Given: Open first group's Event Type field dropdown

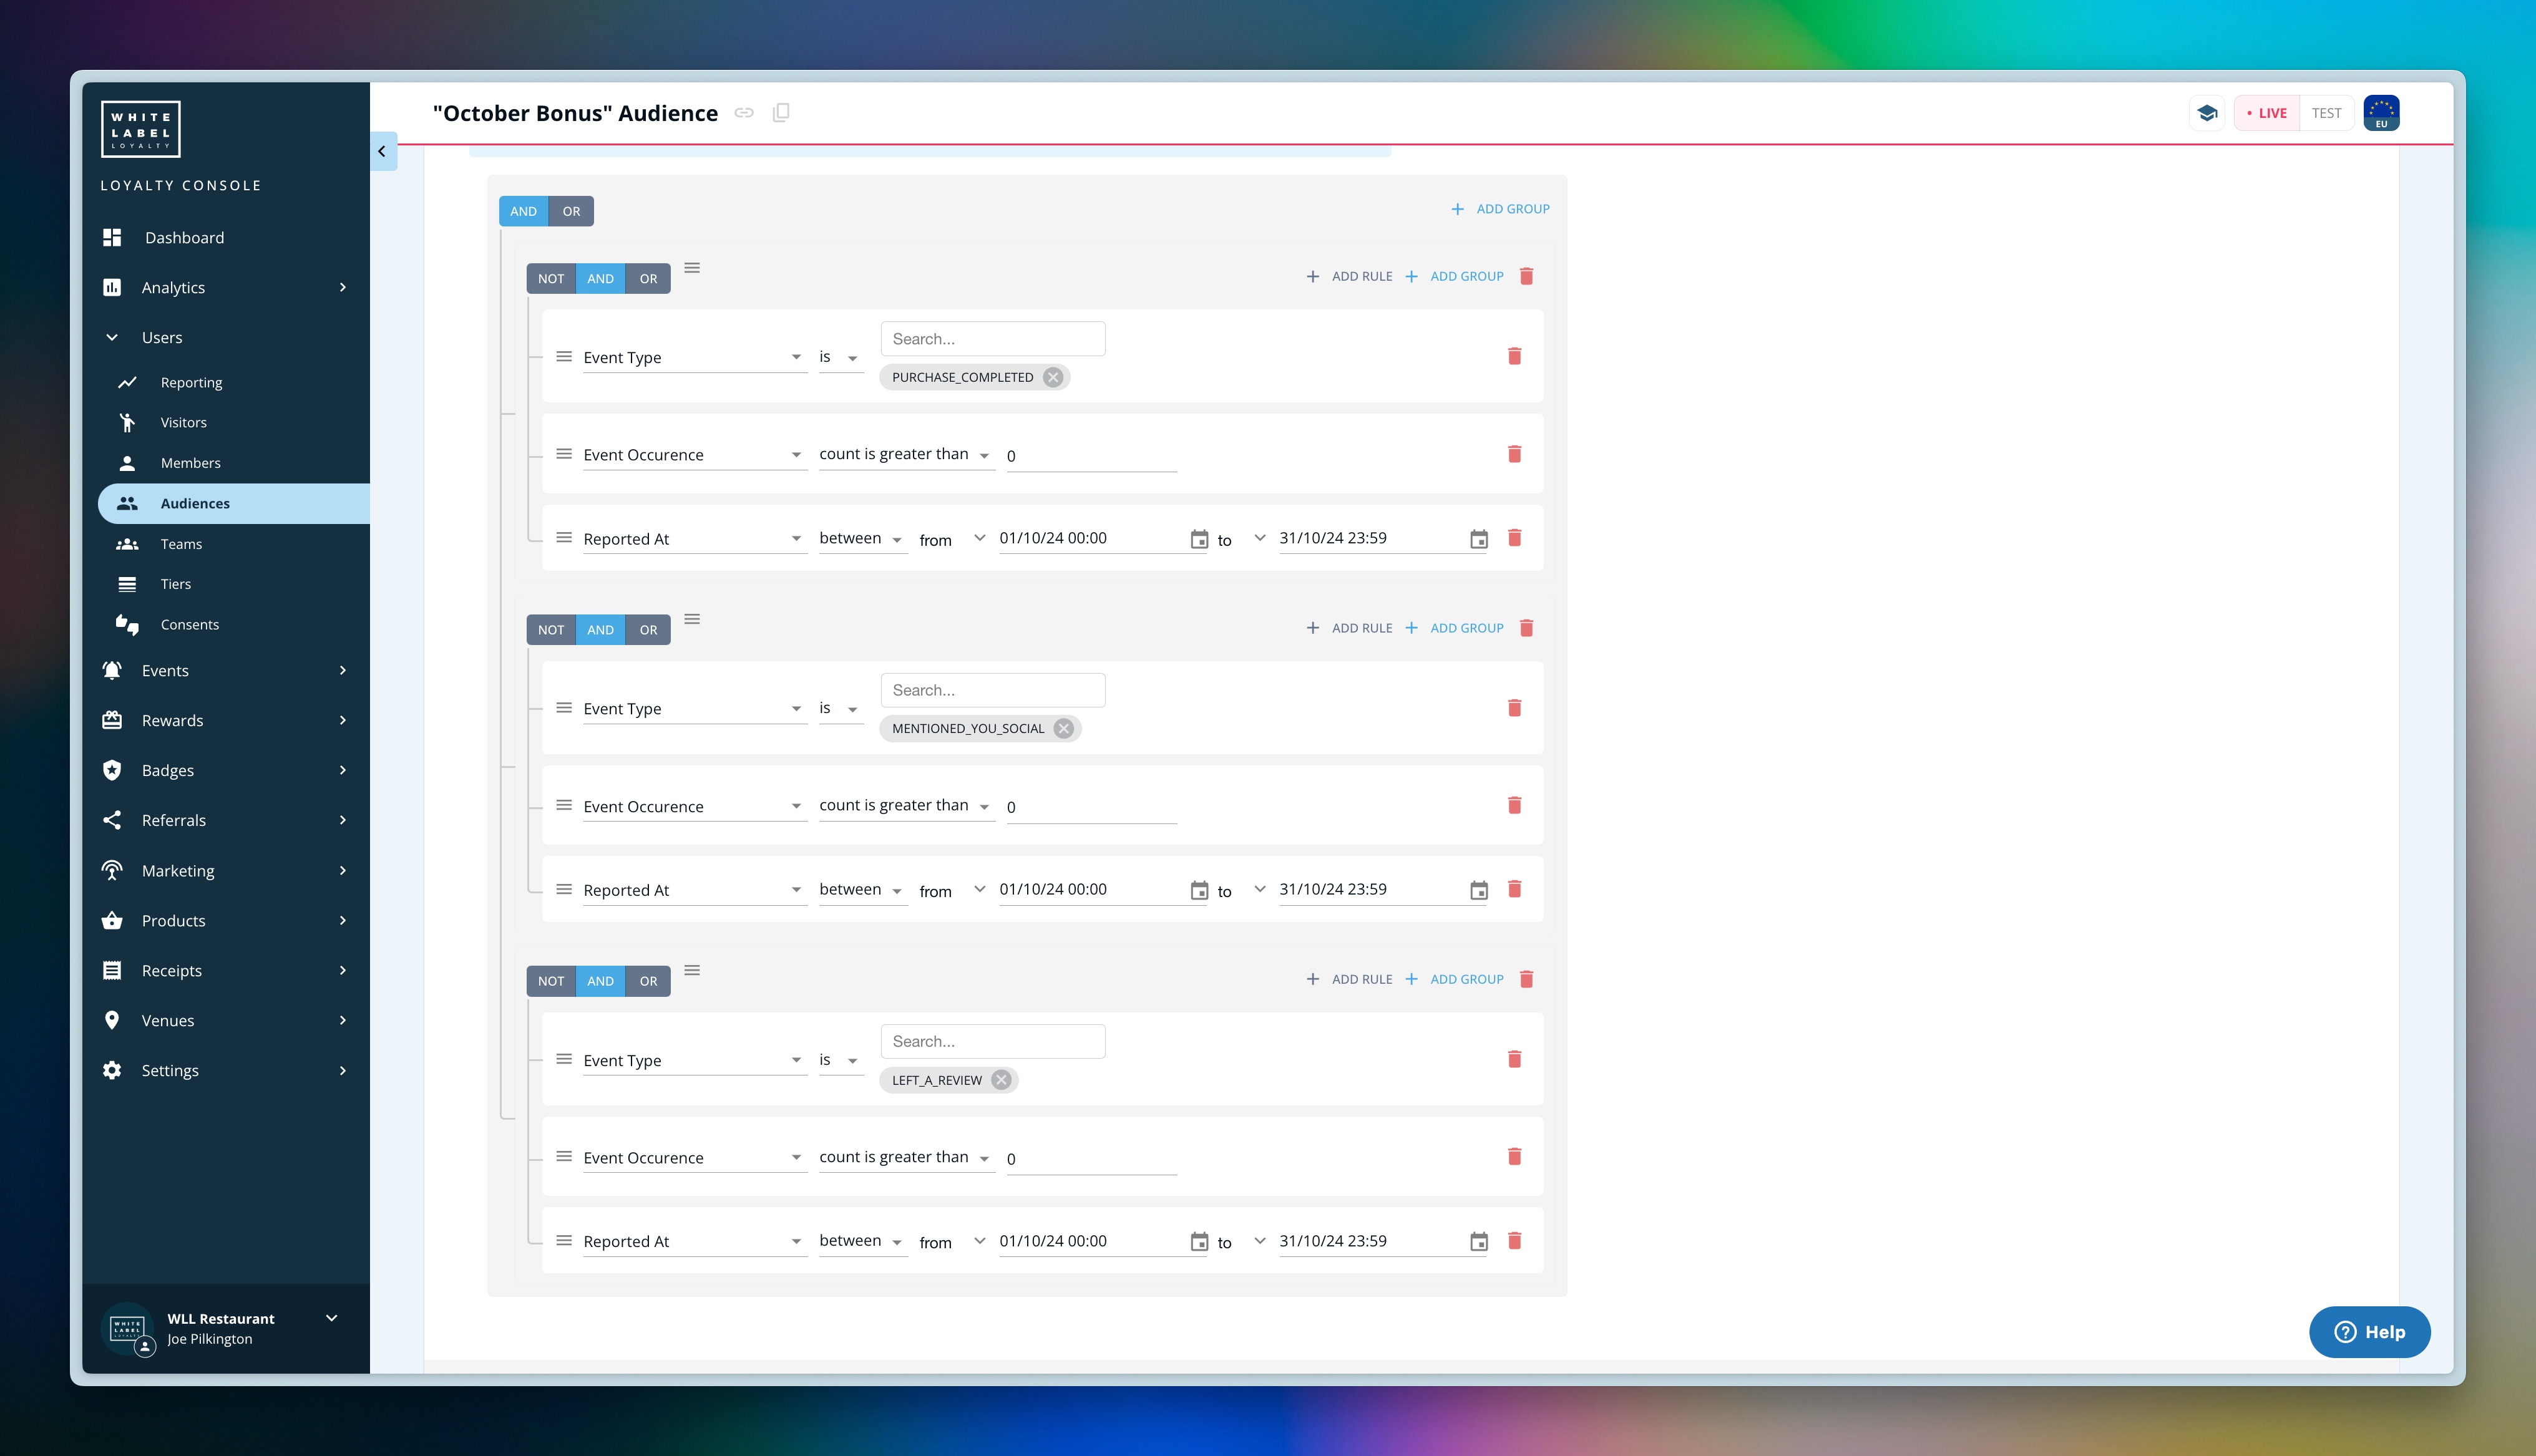Looking at the screenshot, I should pyautogui.click(x=695, y=358).
